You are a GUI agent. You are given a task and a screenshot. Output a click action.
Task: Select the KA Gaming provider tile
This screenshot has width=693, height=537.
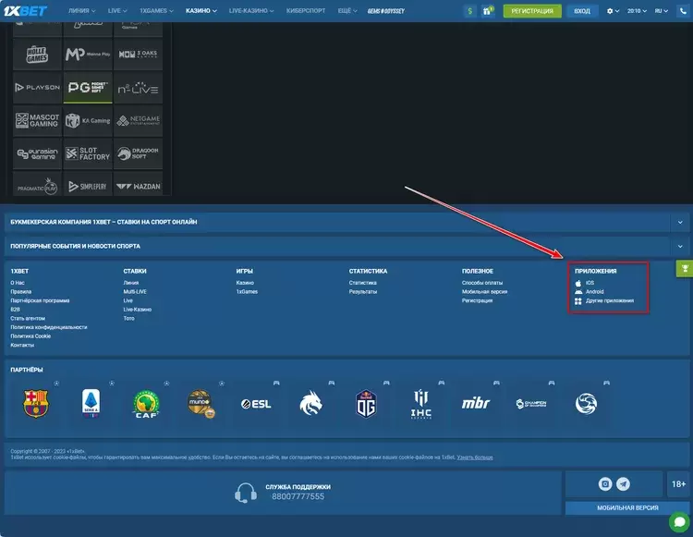(88, 120)
